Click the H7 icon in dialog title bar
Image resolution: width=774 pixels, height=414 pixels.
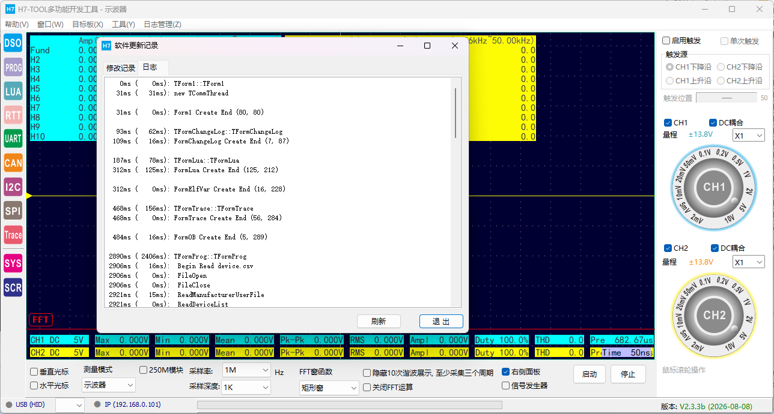[x=106, y=46]
